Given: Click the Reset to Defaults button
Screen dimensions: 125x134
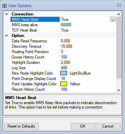Looking at the screenshot, I should tap(22, 126).
